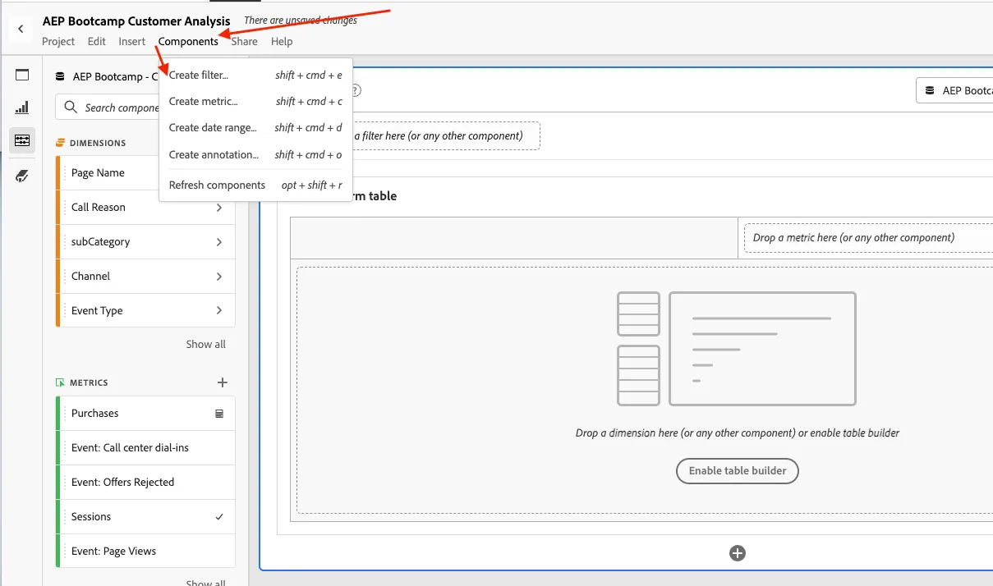Open the Help menu
Image resolution: width=993 pixels, height=586 pixels.
pyautogui.click(x=282, y=41)
